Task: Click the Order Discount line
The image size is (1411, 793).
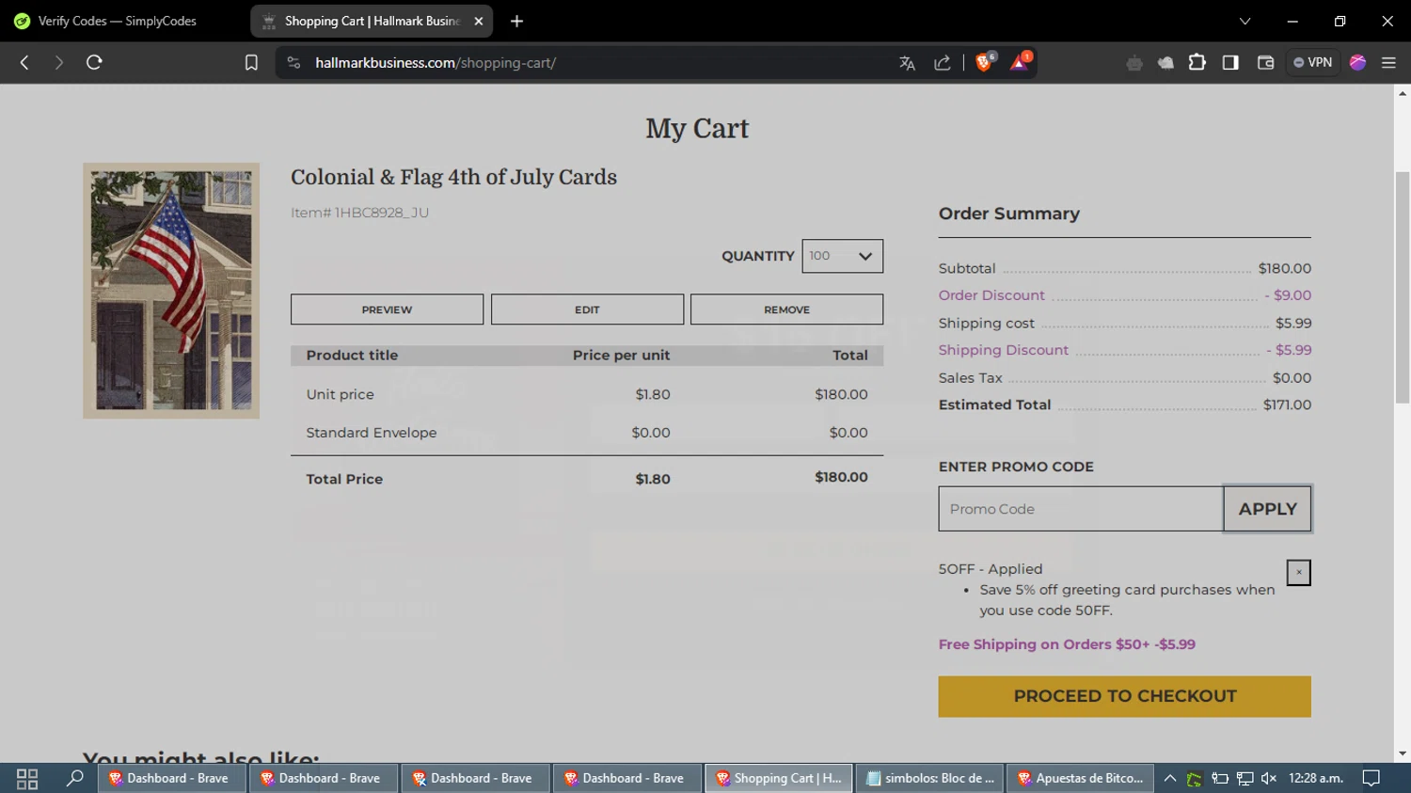Action: click(1124, 295)
